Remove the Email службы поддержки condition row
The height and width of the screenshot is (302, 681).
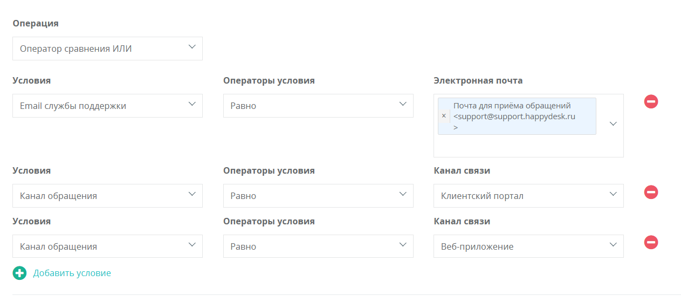coord(651,101)
